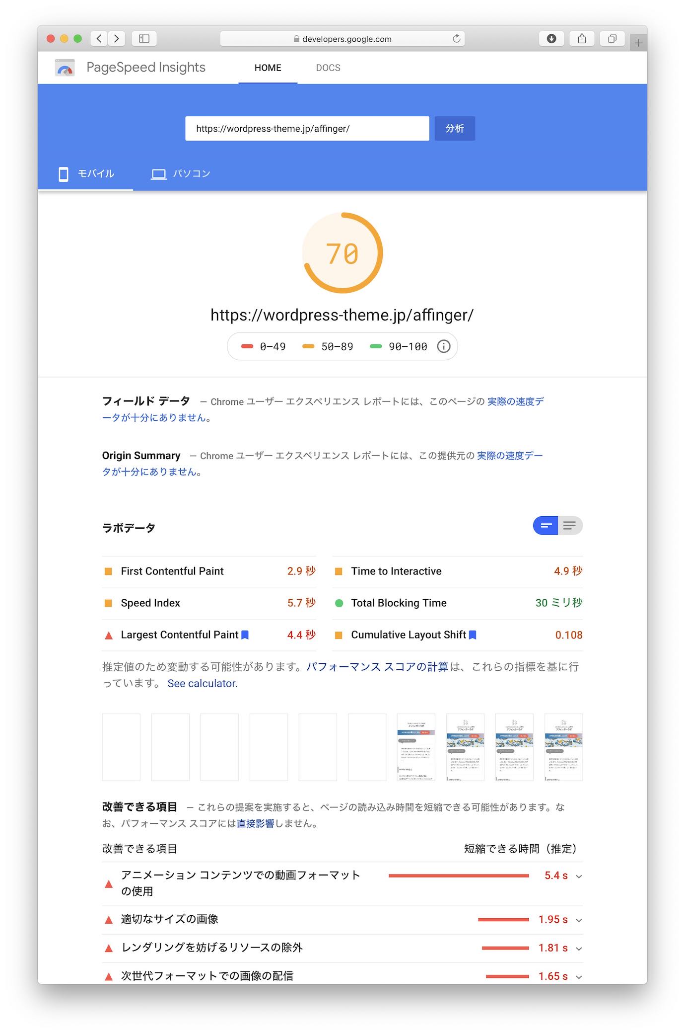This screenshot has width=685, height=1034.
Task: Open the last filmstrip screenshot thumbnail
Action: [x=563, y=747]
